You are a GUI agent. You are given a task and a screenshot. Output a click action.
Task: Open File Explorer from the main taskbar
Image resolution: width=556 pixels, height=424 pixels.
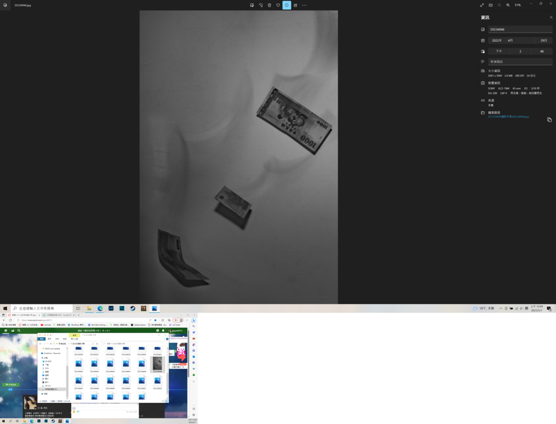pos(90,308)
